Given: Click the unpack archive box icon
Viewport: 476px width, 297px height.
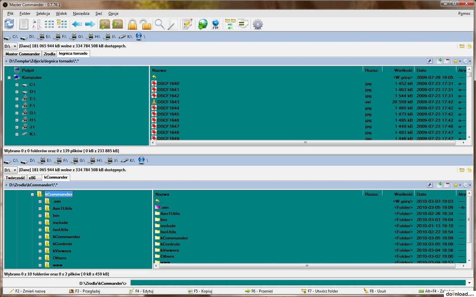Looking at the screenshot, I should pos(117,24).
